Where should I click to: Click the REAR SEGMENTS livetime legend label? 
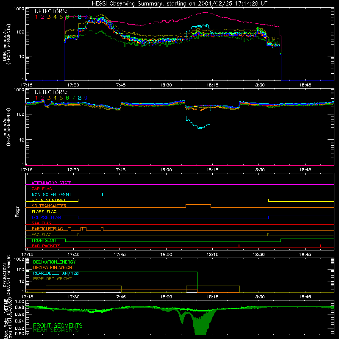click(x=56, y=330)
